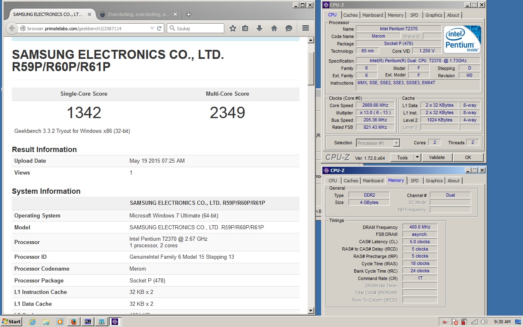Viewport: 523px width, 327px height.
Task: Open the volume speaker tray icon
Action: (484, 322)
